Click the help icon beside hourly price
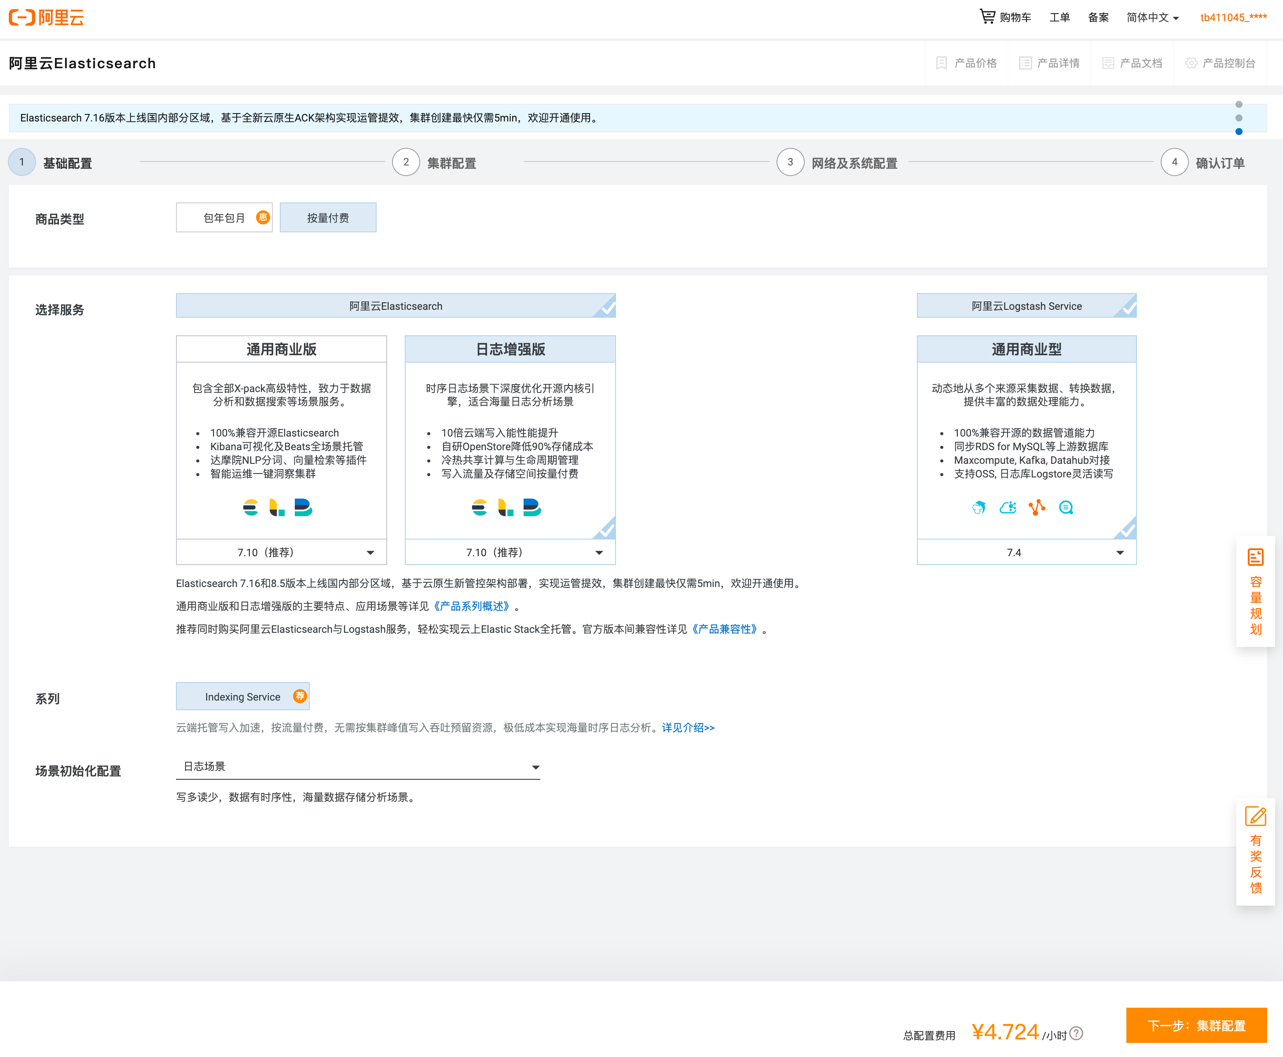This screenshot has height=1057, width=1283. pyautogui.click(x=1076, y=1033)
